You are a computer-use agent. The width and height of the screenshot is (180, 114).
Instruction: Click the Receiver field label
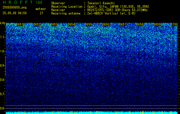58,10
